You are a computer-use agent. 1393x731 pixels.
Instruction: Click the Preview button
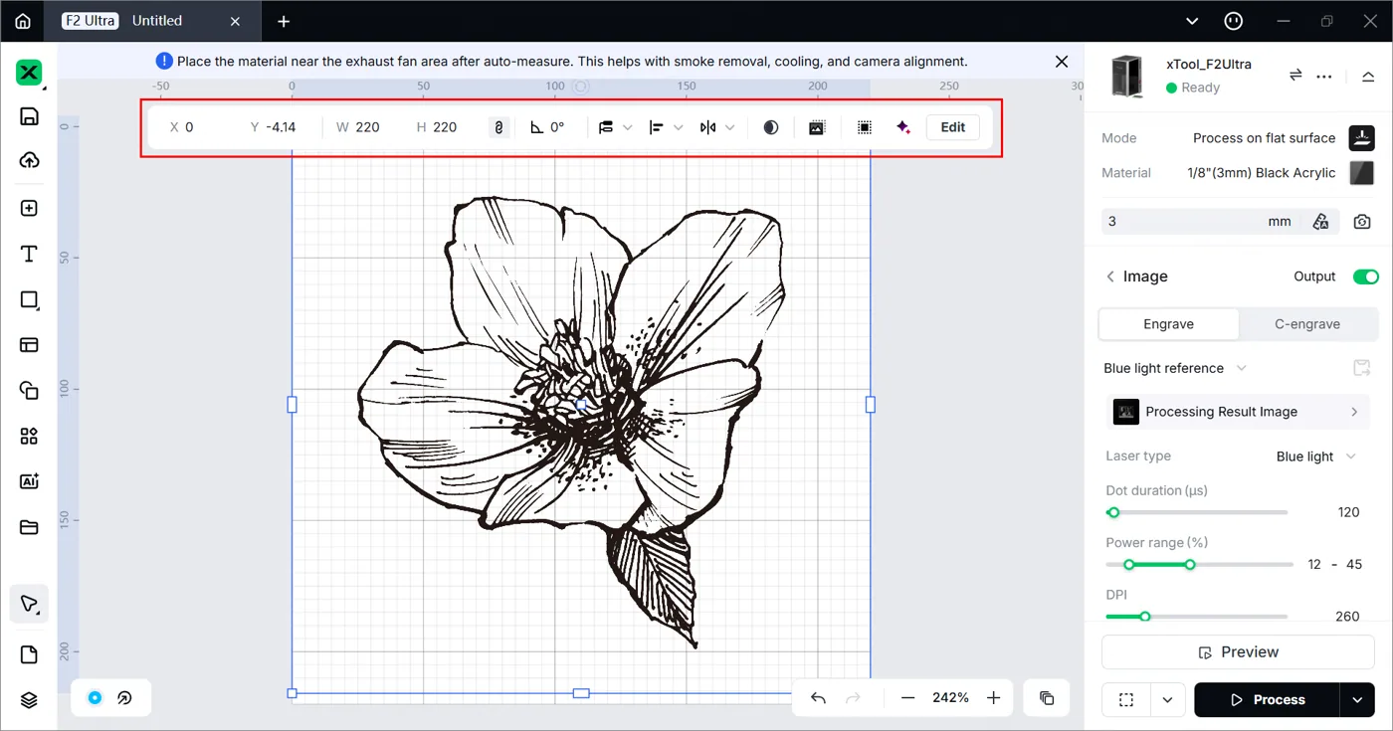click(x=1238, y=652)
